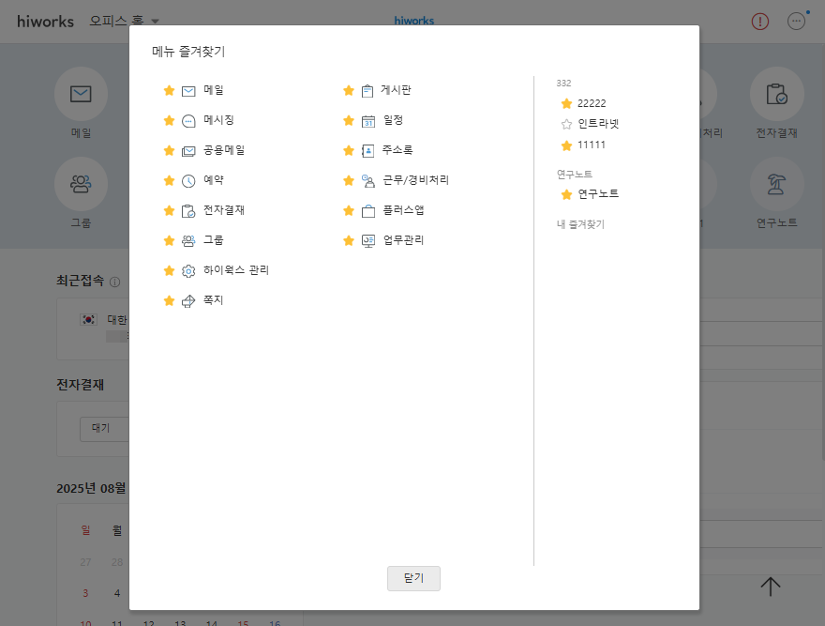Click the bulletin board clipboard icon
The width and height of the screenshot is (825, 626).
[x=367, y=91]
